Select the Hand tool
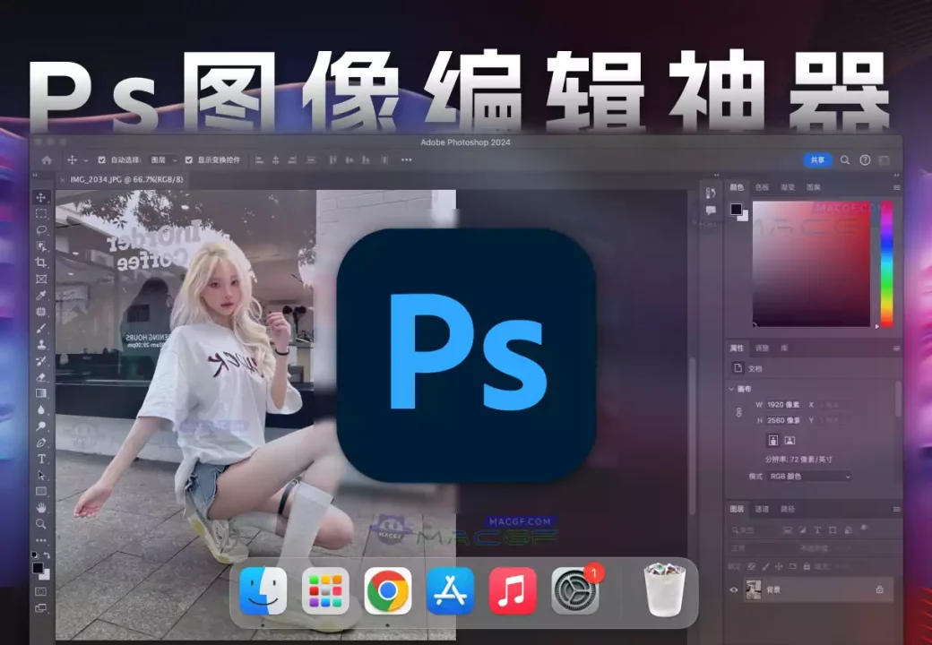The height and width of the screenshot is (645, 932). coord(41,507)
